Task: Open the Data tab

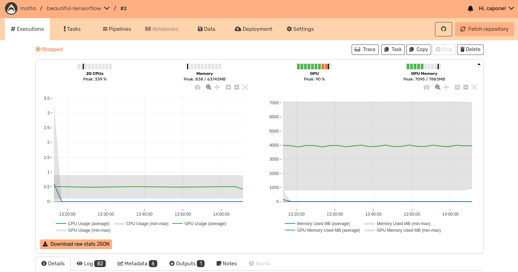Action: (x=206, y=29)
